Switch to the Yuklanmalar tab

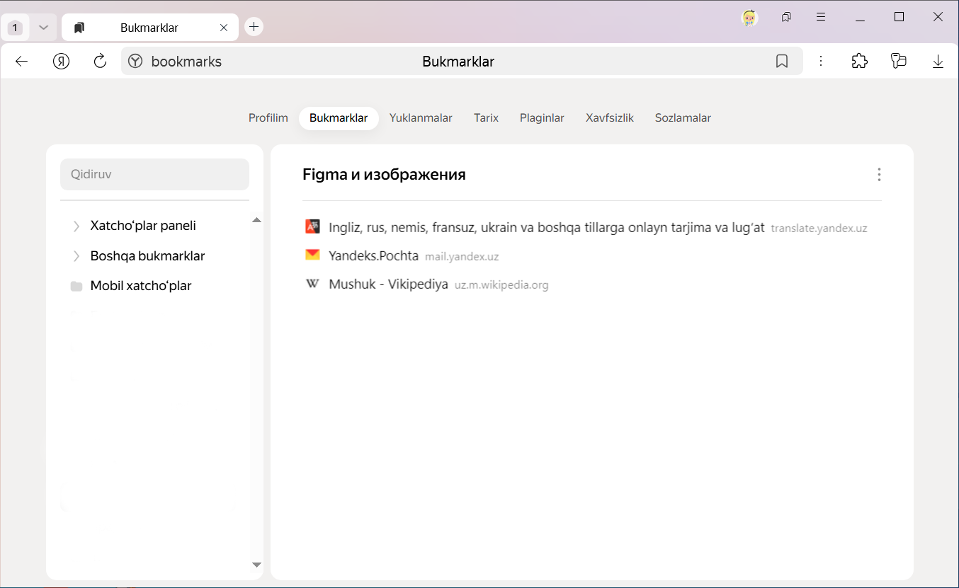(x=421, y=118)
